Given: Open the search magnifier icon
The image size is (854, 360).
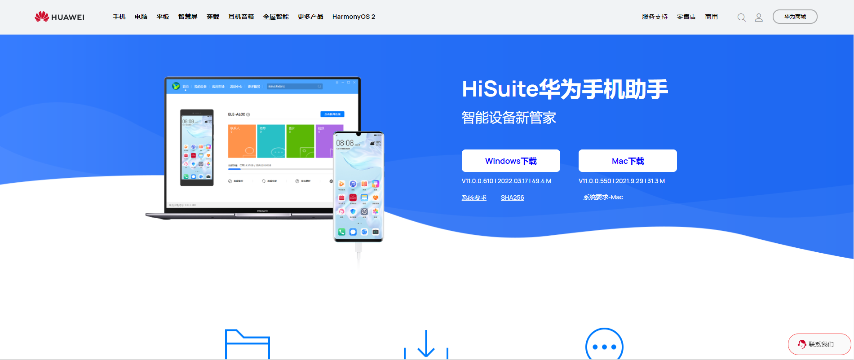Looking at the screenshot, I should pyautogui.click(x=742, y=18).
